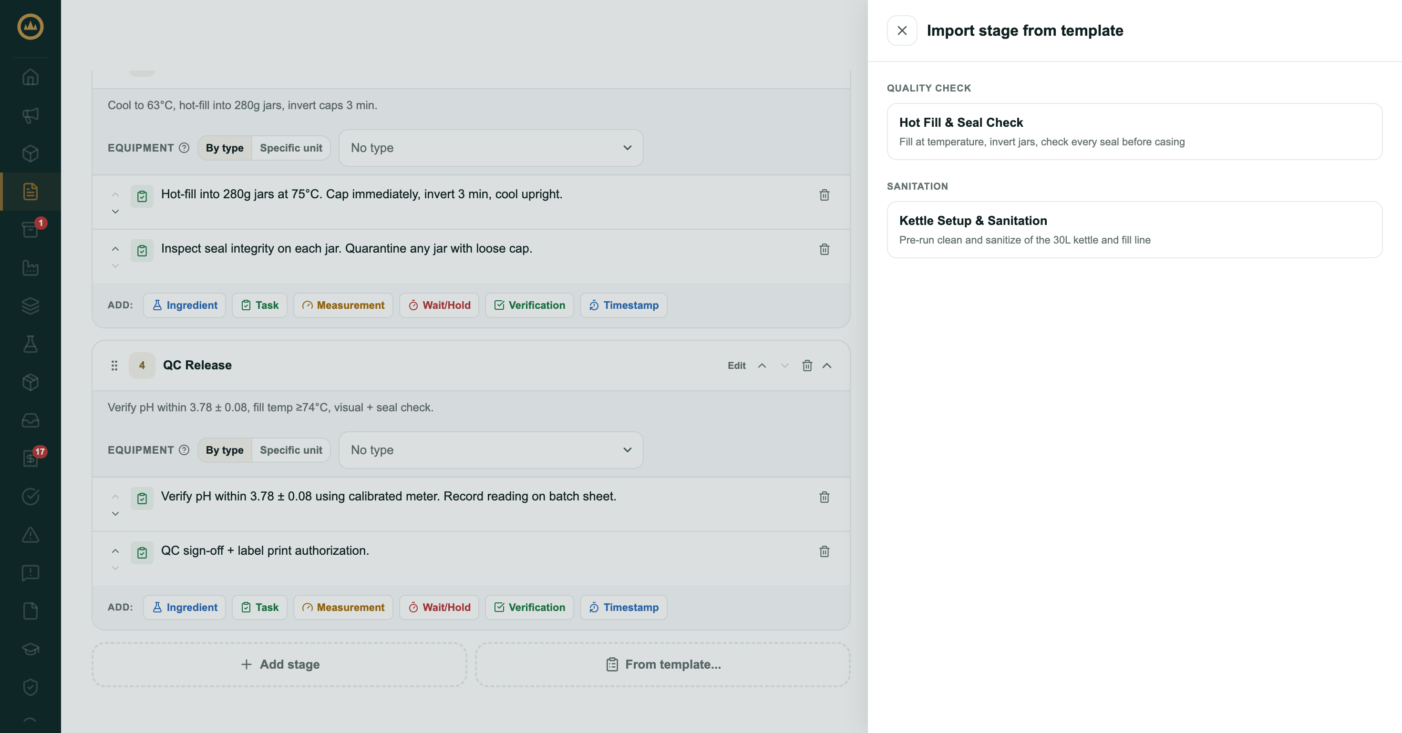Viewport: 1402px width, 733px height.
Task: Open the circled checkmark sidebar icon
Action: [31, 496]
